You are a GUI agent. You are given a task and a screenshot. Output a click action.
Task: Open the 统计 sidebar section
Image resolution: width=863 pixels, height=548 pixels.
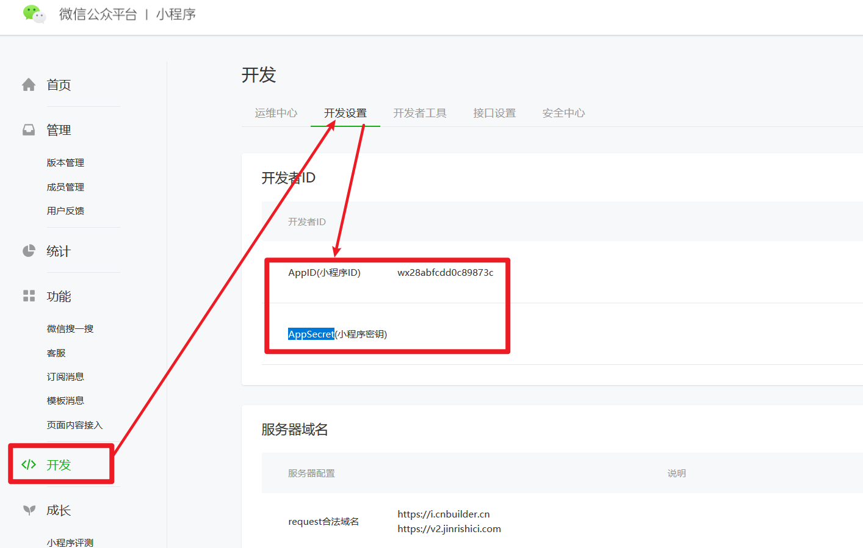click(x=59, y=251)
